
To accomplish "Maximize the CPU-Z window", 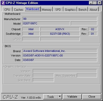I will 95,3.
